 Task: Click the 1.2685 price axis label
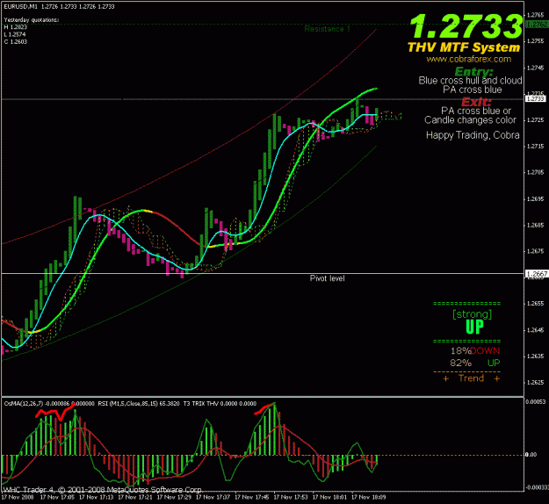click(535, 225)
